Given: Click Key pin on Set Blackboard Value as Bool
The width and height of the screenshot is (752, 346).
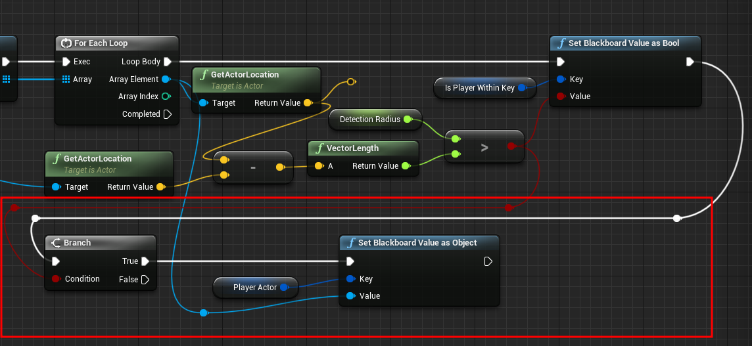Looking at the screenshot, I should 561,79.
